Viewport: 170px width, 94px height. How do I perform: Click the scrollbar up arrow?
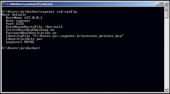pyautogui.click(x=166, y=9)
